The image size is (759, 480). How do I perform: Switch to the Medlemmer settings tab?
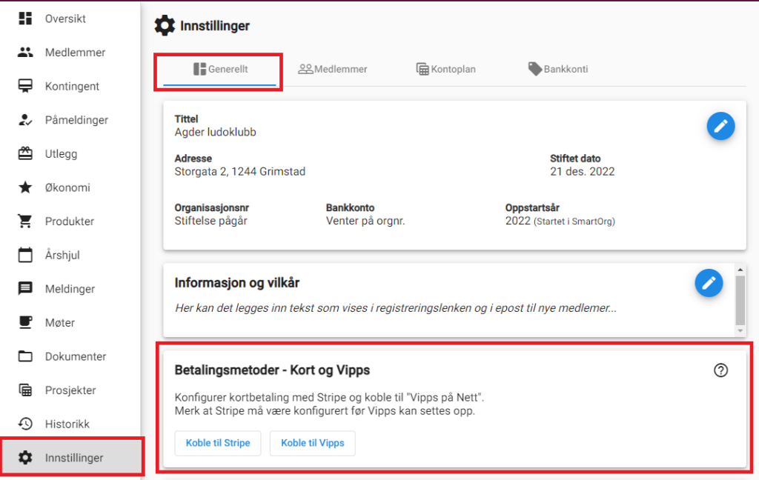click(333, 69)
